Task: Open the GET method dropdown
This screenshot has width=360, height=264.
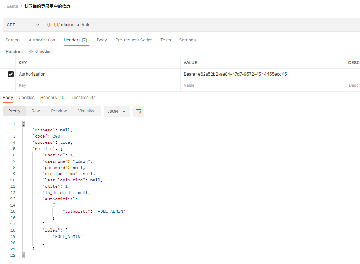Action: [23, 25]
